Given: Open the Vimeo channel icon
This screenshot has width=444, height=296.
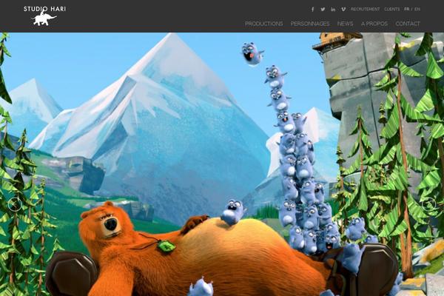Looking at the screenshot, I should coord(343,10).
